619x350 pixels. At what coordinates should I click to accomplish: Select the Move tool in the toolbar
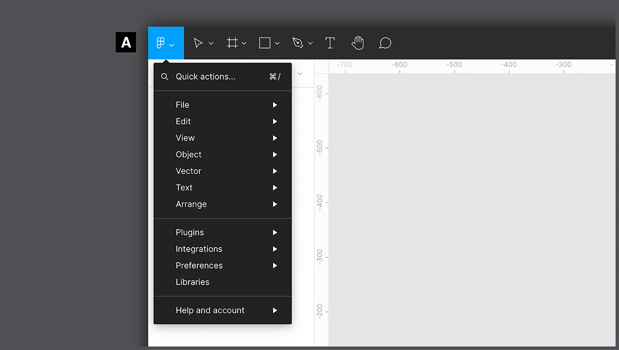199,43
